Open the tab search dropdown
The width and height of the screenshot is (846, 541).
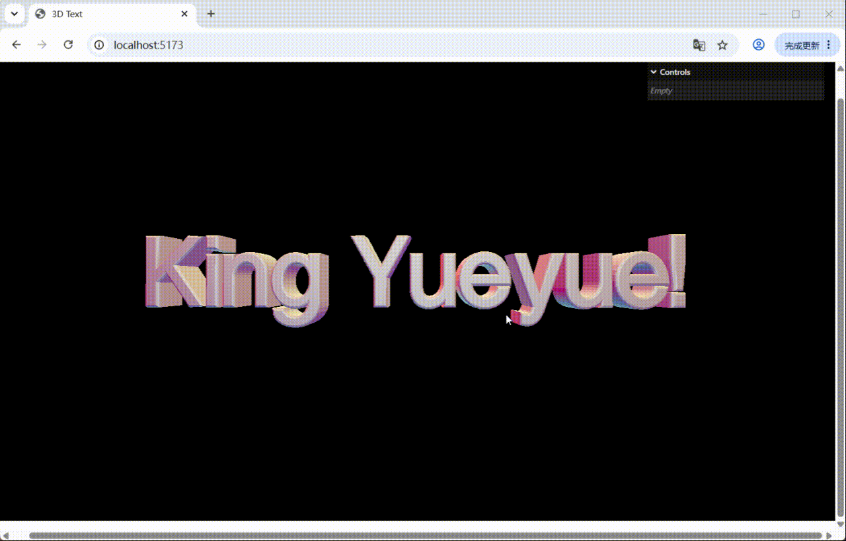point(14,14)
